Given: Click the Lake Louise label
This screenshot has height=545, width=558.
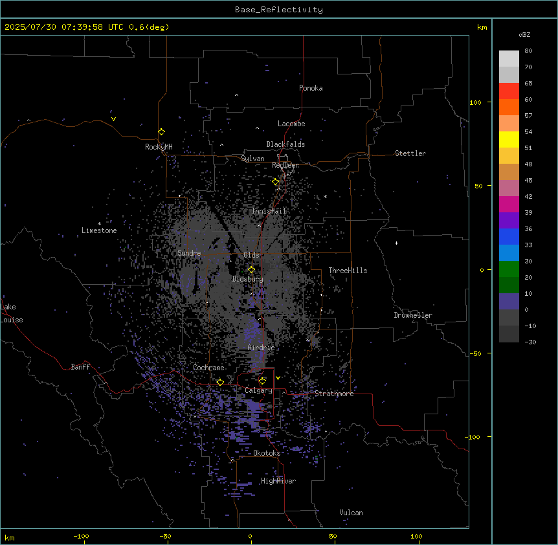Looking at the screenshot, I should [12, 313].
